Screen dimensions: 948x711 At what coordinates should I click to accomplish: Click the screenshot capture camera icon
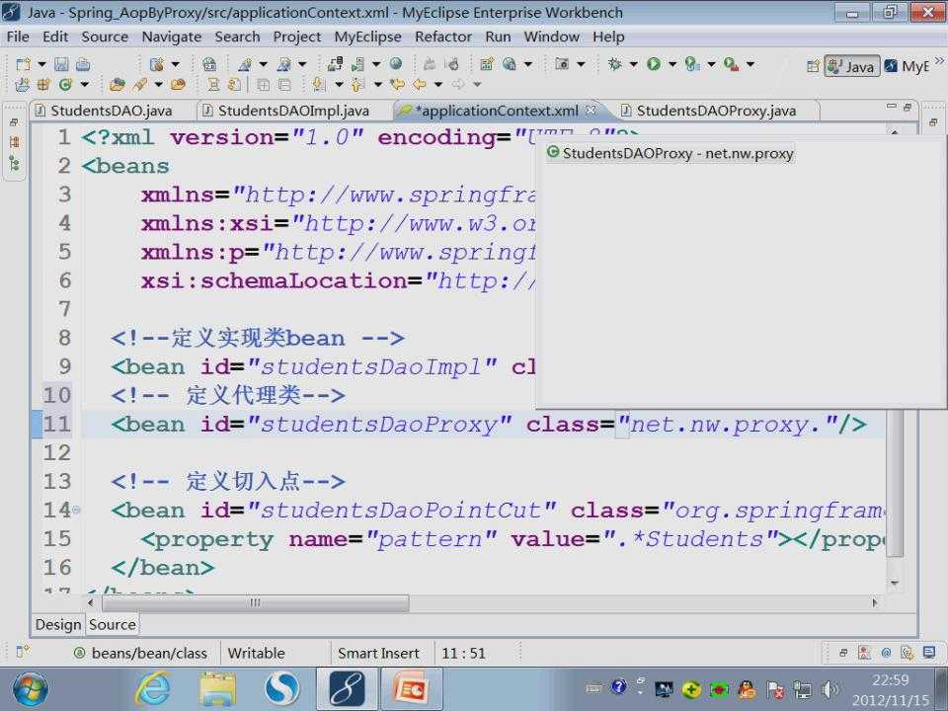click(x=562, y=63)
